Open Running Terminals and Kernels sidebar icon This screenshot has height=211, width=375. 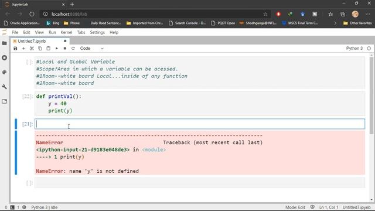pyautogui.click(x=4, y=57)
